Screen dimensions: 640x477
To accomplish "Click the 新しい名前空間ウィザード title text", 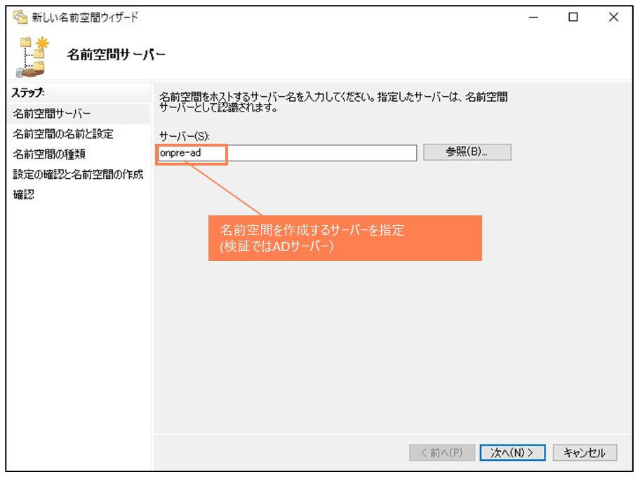I will (x=85, y=17).
